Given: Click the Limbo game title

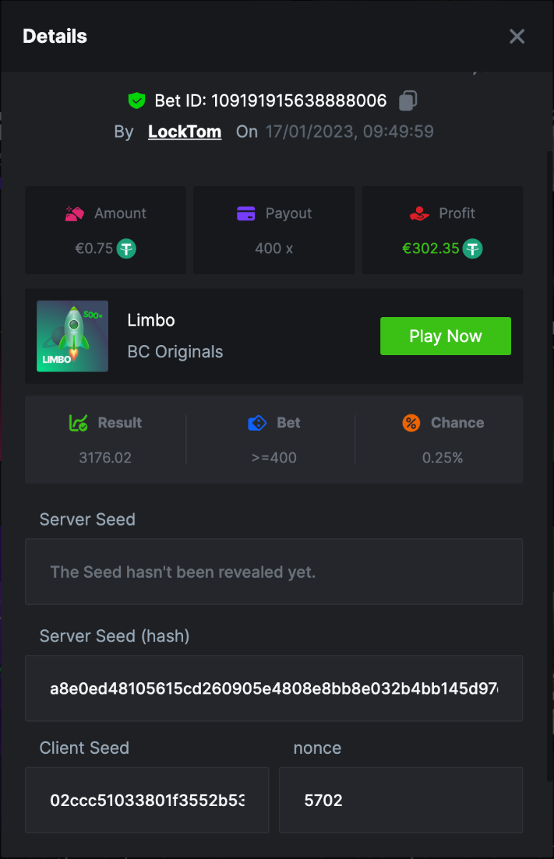Looking at the screenshot, I should 151,320.
